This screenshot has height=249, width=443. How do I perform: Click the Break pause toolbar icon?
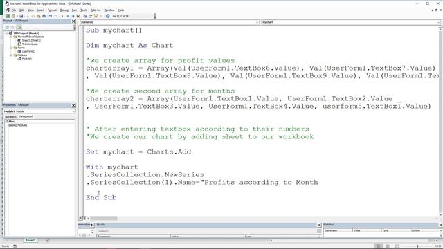coord(68,16)
